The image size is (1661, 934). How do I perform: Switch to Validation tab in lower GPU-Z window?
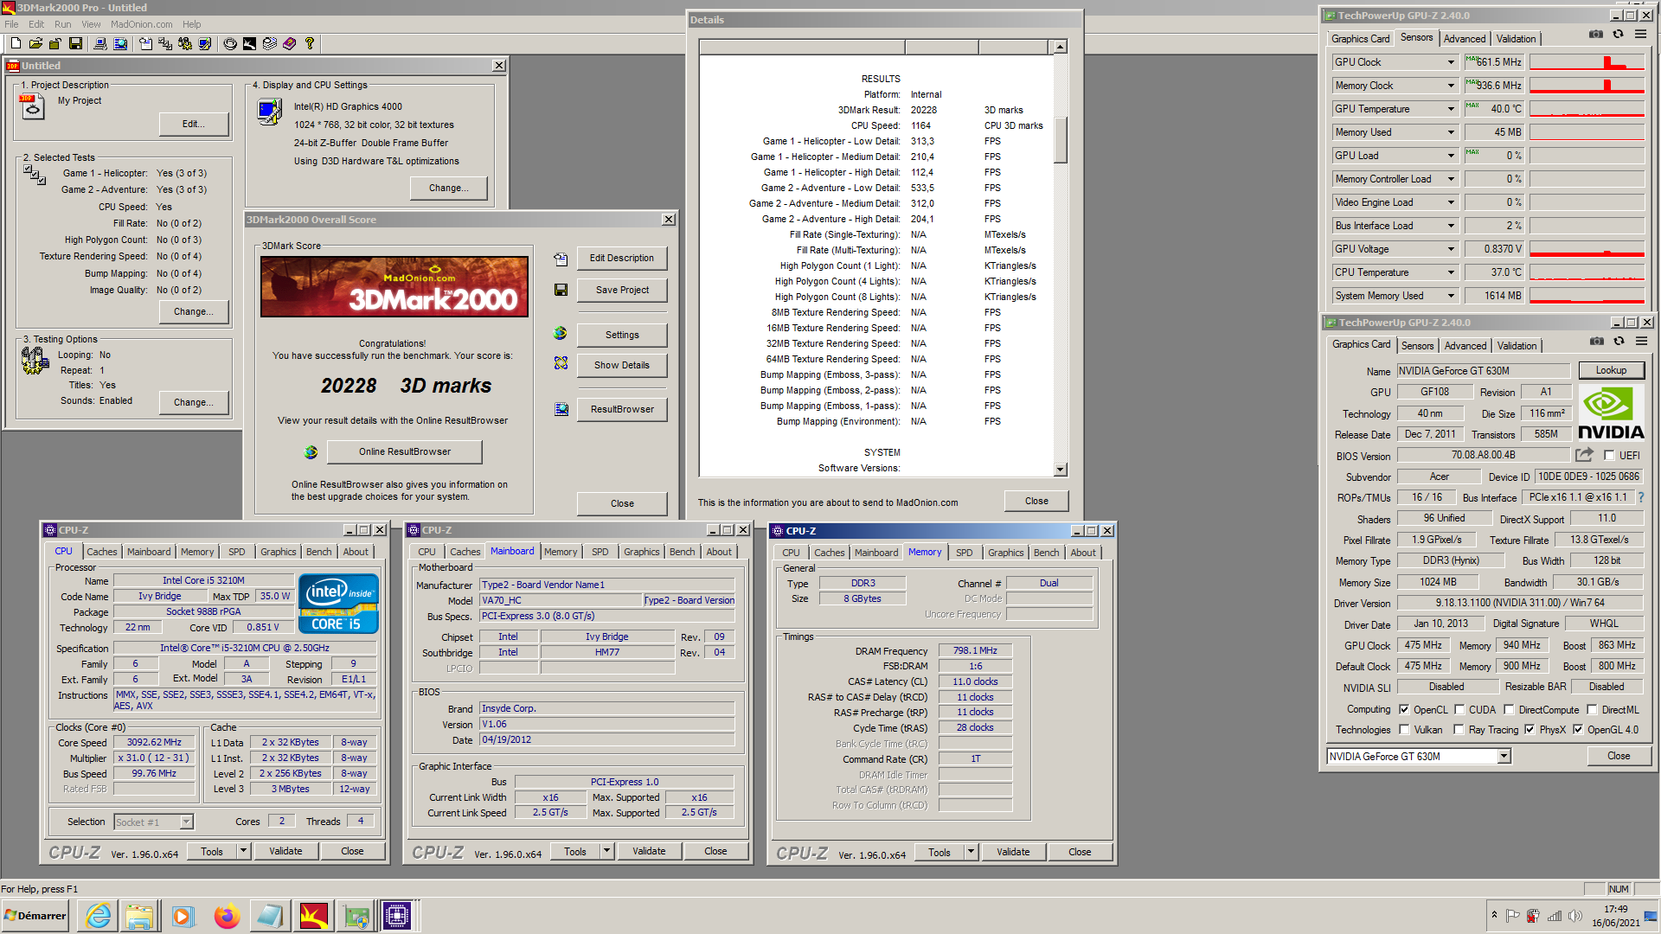[x=1517, y=346]
